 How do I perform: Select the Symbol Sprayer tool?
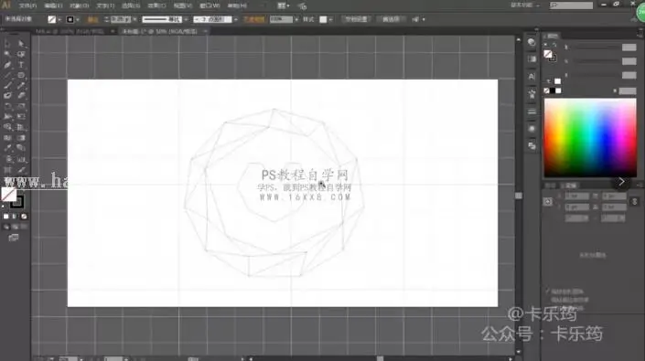7,159
